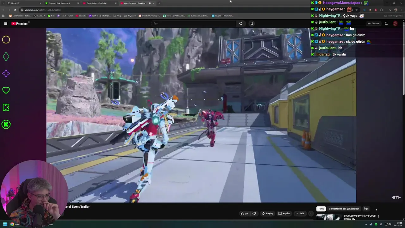Click the green heart overlay icon
Viewport: 405px width, 228px height.
tap(6, 91)
